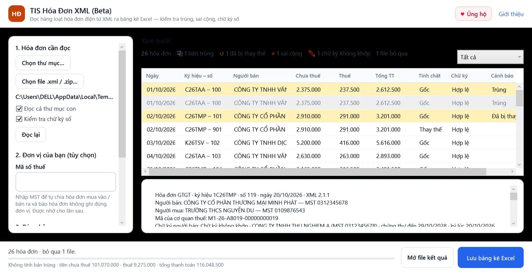Click 'Lưu bảng kê Excel' button
The image size is (532, 273).
pos(491,258)
